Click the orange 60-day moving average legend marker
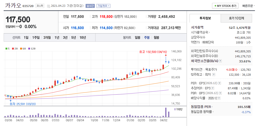The width and height of the screenshot is (256, 126). click(21, 48)
